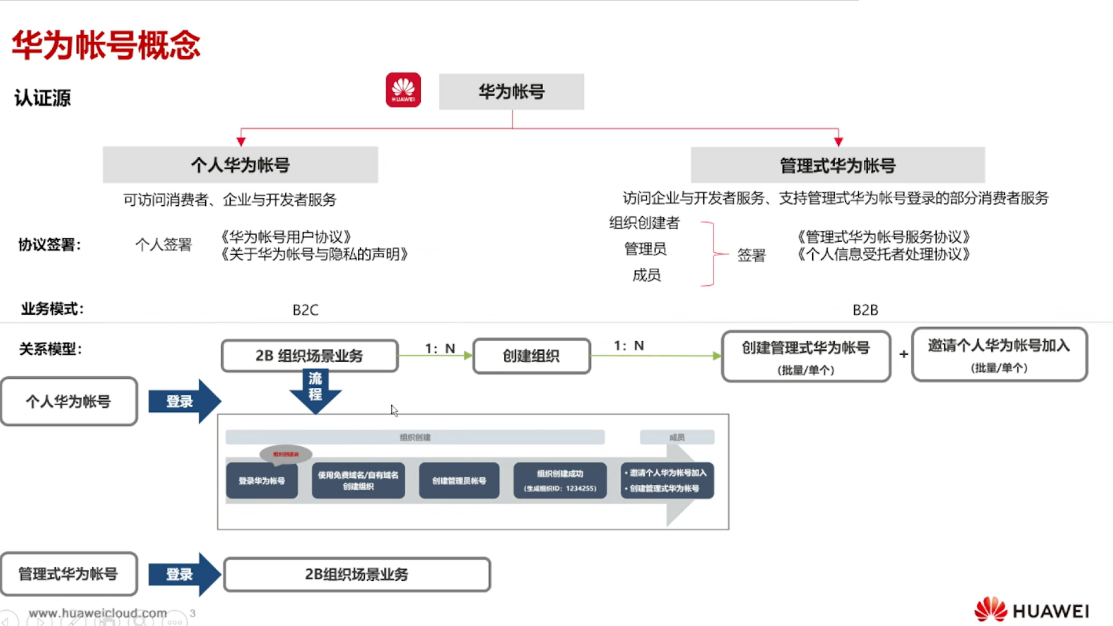Viewport: 1113px width, 626px height.
Task: Click the gray 管理式华为帐号 header block
Action: (x=837, y=165)
